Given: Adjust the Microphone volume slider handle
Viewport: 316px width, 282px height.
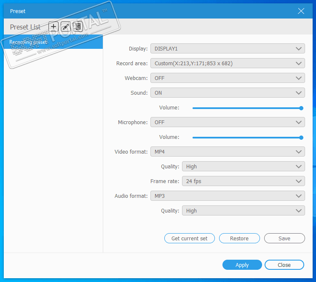Looking at the screenshot, I should point(301,138).
